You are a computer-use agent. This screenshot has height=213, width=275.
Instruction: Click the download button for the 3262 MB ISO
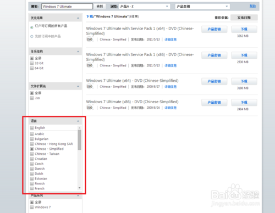click(244, 29)
